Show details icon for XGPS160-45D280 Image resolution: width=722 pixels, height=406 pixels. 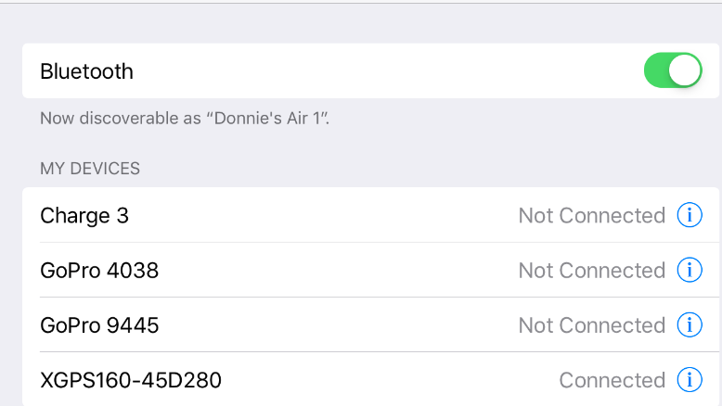click(690, 380)
